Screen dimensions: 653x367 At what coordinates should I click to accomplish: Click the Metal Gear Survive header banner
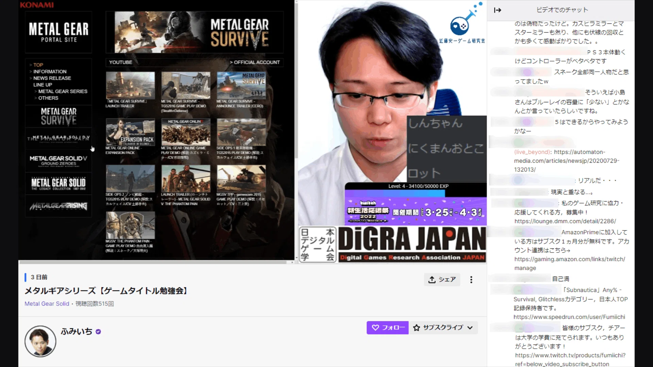pyautogui.click(x=195, y=32)
